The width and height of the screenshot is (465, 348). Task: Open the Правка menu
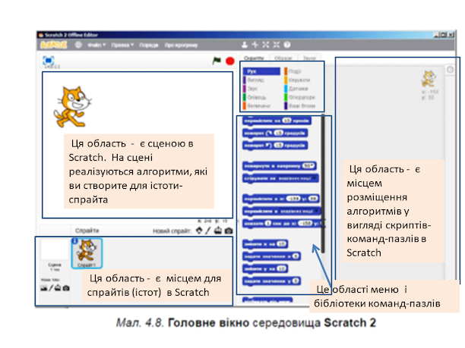122,45
